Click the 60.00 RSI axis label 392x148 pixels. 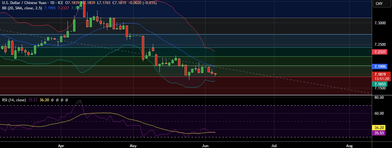(379, 113)
